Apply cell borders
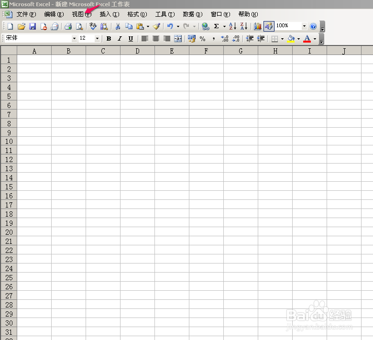This screenshot has height=340, width=373. [x=274, y=39]
